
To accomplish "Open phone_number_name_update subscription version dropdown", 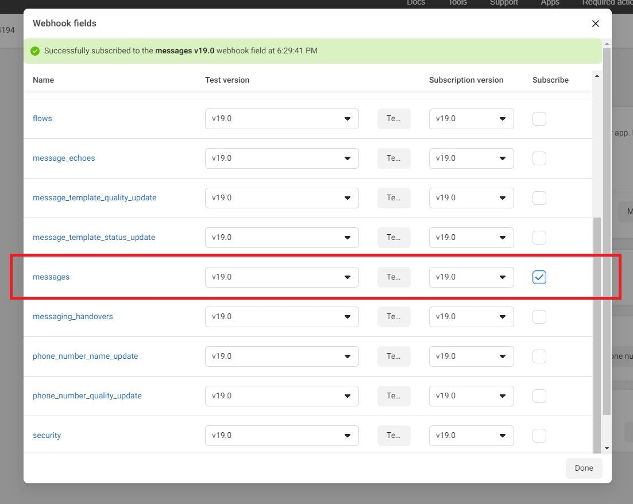I will (x=471, y=356).
